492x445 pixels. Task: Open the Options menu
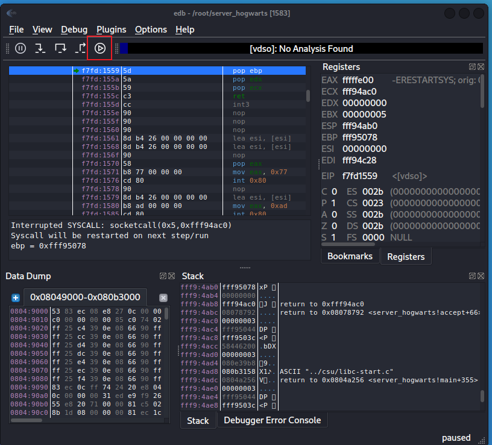pos(151,29)
